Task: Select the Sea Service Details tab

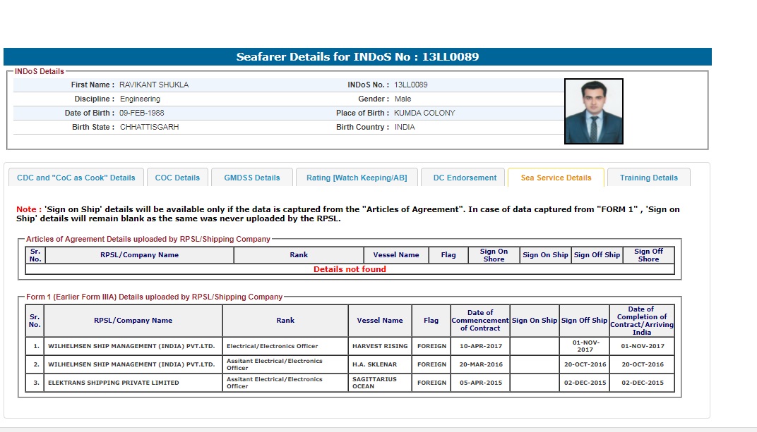Action: (x=556, y=178)
